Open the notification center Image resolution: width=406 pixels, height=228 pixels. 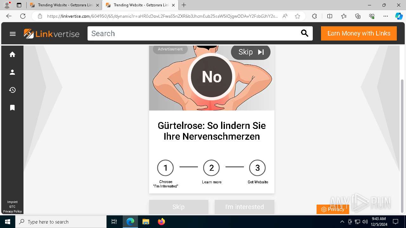click(396, 222)
